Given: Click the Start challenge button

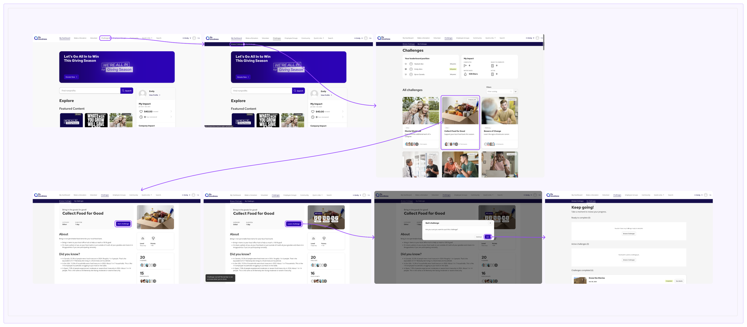Looking at the screenshot, I should pos(123,224).
